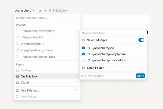Focus the Search This Mac field
163x109 pixels.
tap(113, 33)
